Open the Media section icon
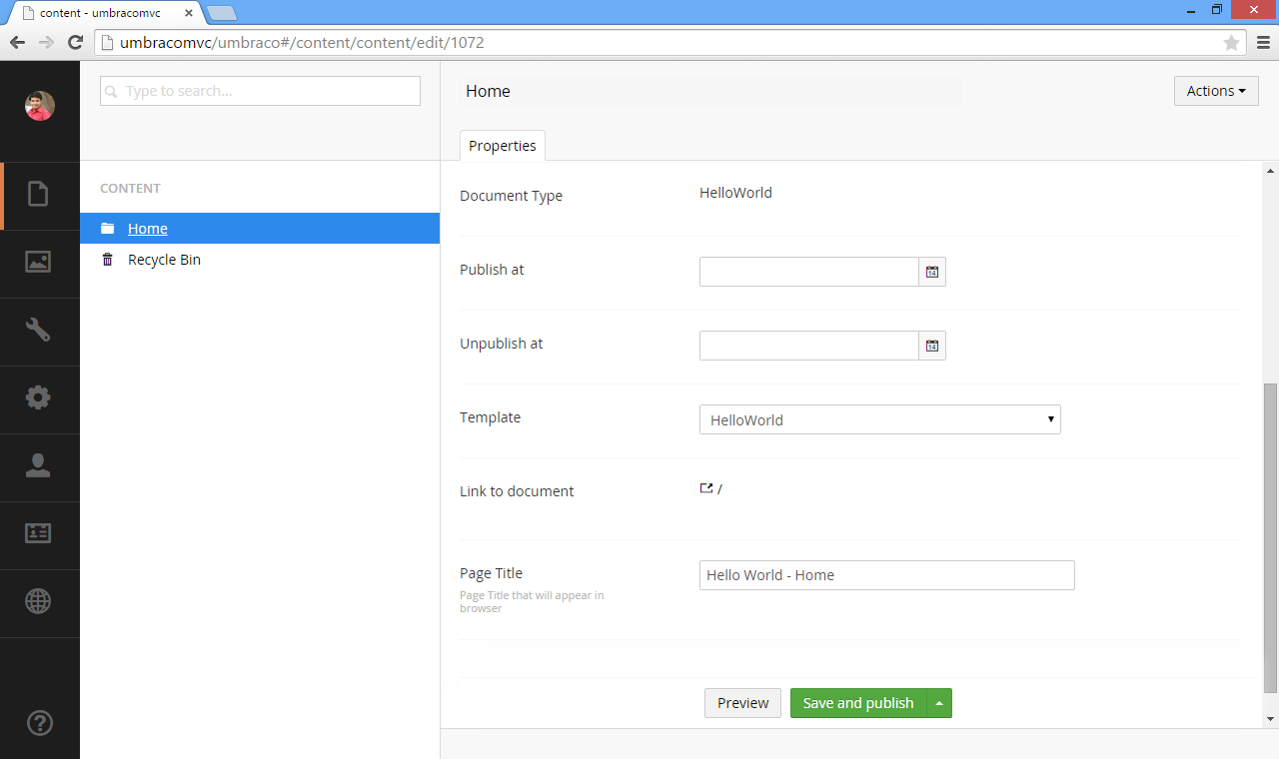 tap(38, 262)
